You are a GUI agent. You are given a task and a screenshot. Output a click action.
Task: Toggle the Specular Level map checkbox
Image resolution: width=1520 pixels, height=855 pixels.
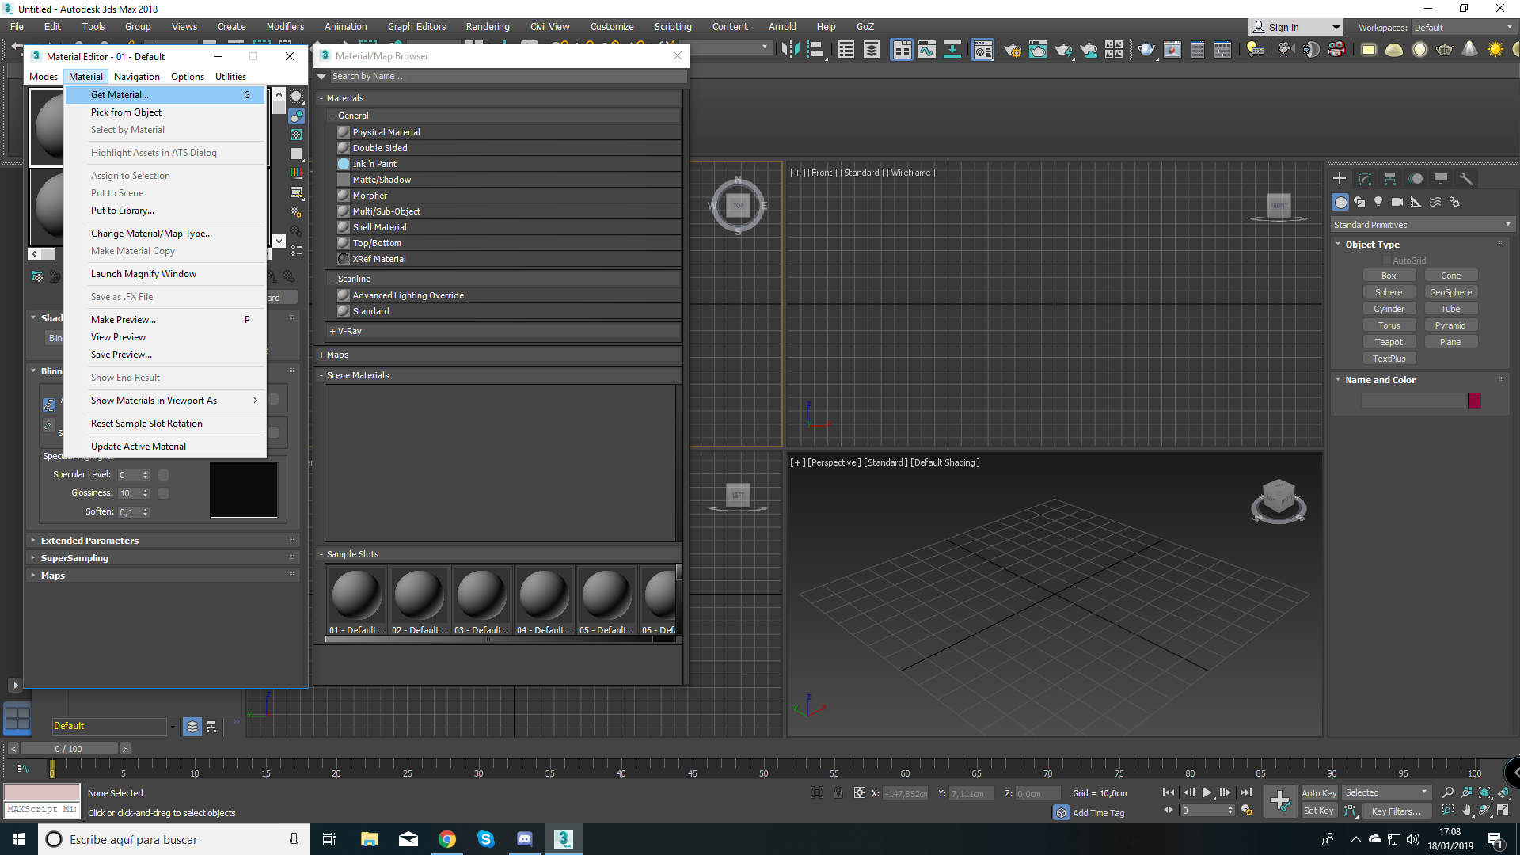click(x=164, y=475)
